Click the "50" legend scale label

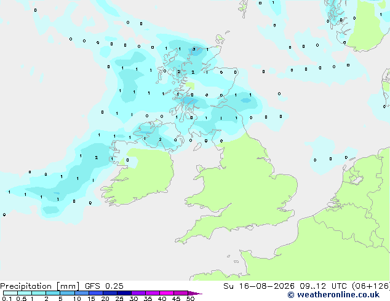[x=190, y=299]
